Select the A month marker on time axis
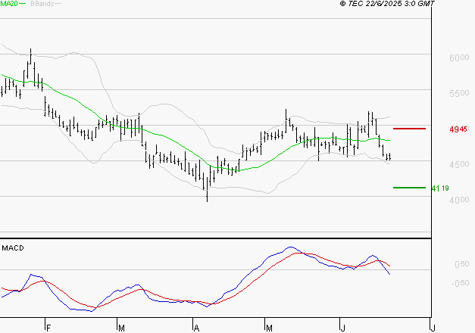Screen dimensions: 475x333 click(195, 328)
